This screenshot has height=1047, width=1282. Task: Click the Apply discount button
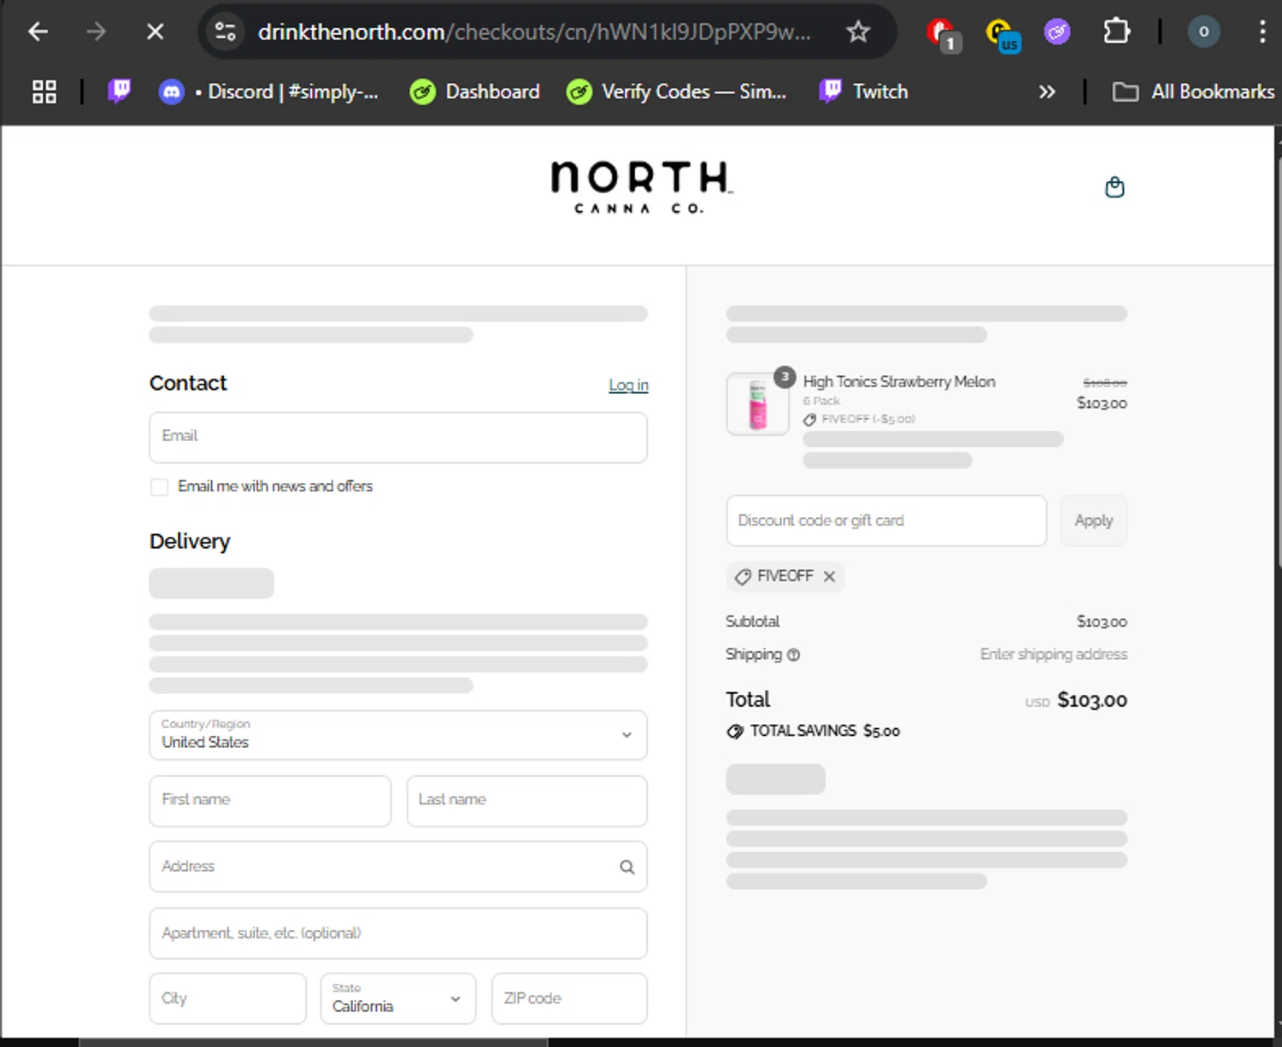pos(1094,521)
